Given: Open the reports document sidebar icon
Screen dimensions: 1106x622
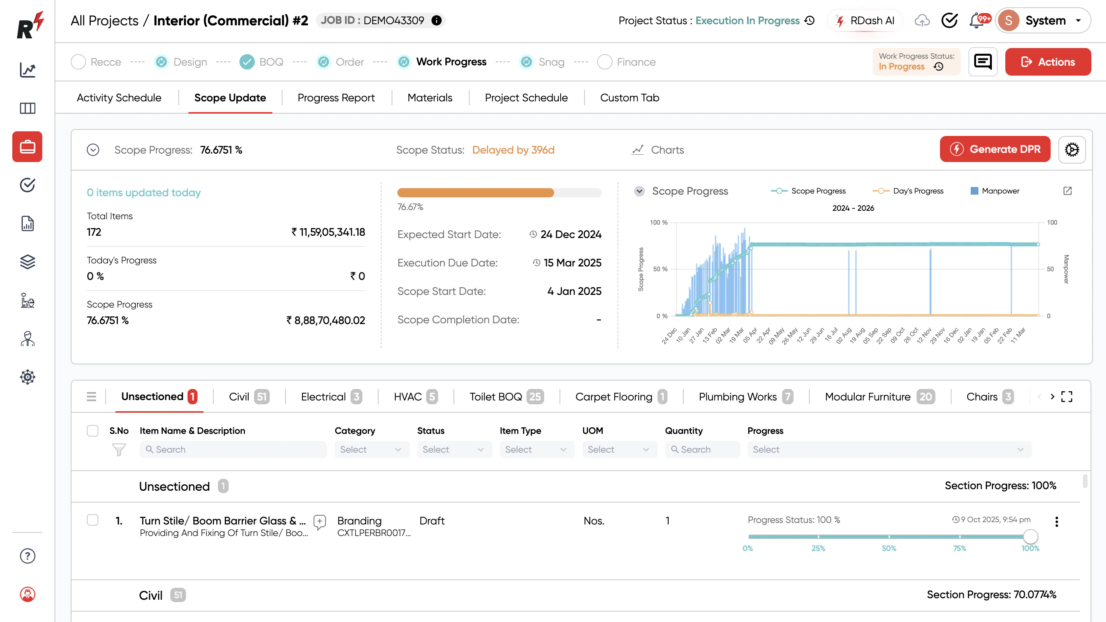Looking at the screenshot, I should 28,223.
